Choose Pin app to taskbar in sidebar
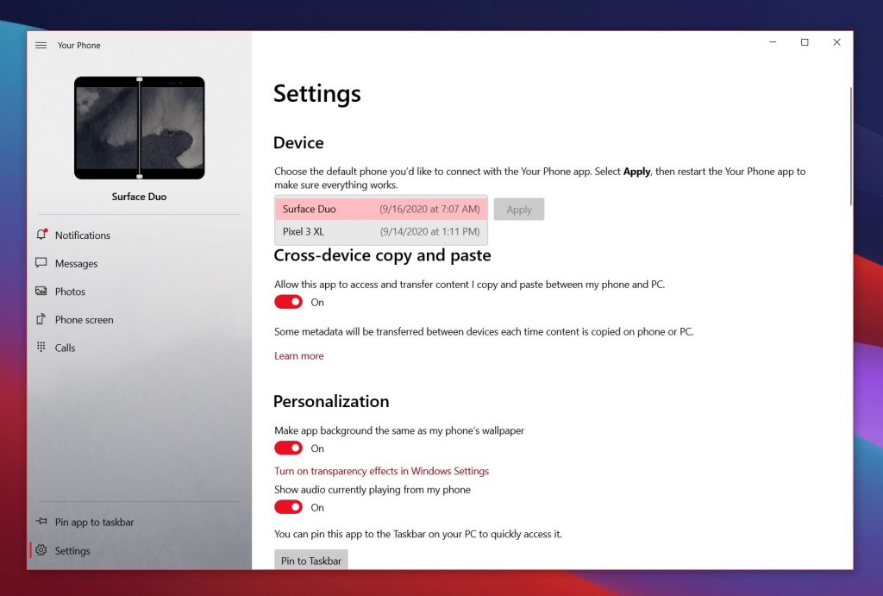 (139, 522)
